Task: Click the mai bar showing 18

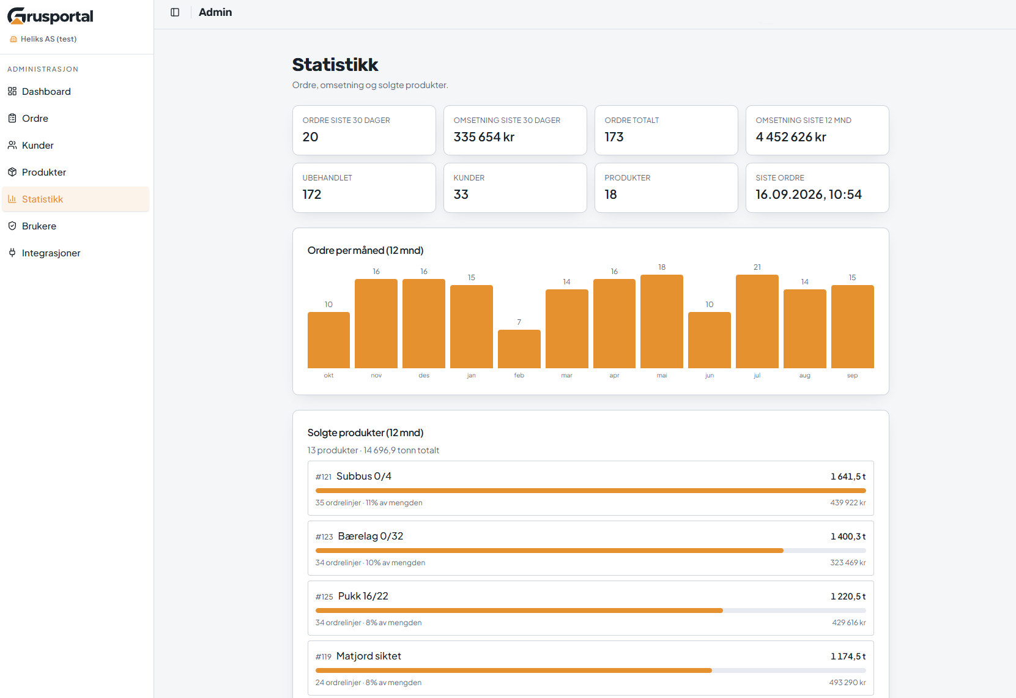Action: [x=662, y=322]
